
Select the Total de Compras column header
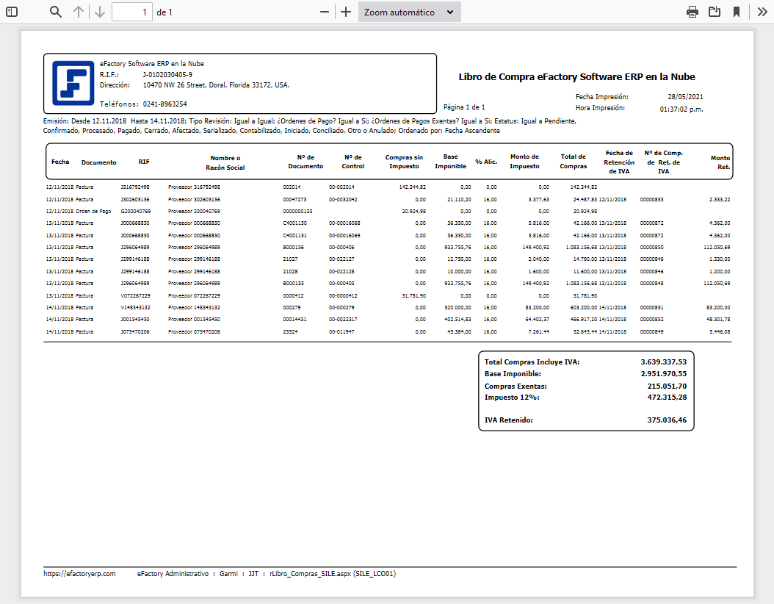pos(573,161)
